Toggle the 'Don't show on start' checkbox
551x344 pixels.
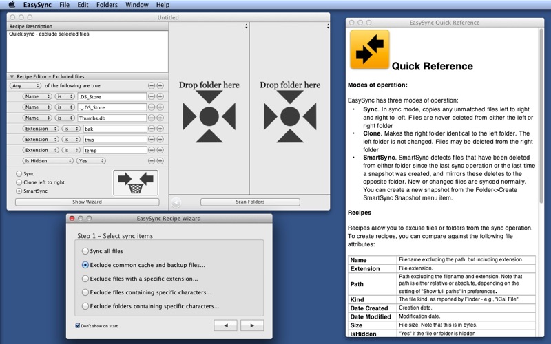tap(78, 325)
